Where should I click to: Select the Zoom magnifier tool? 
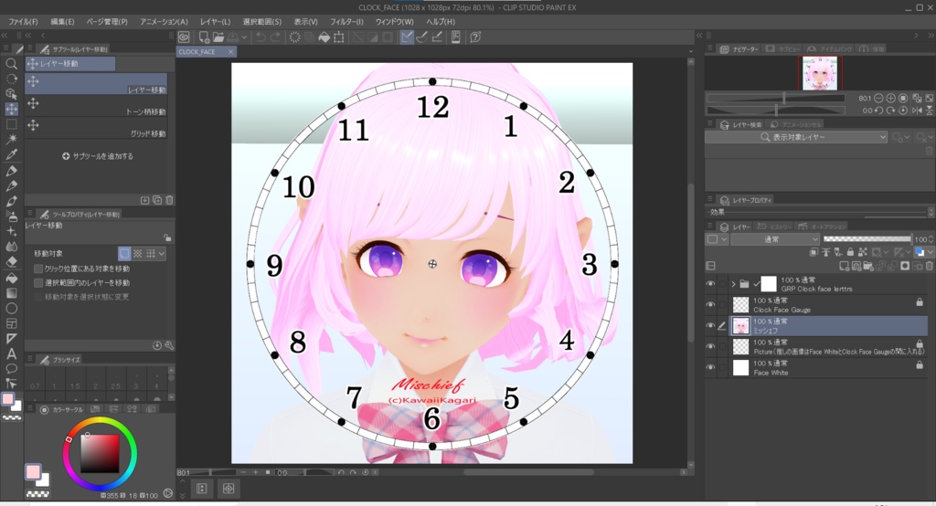[x=11, y=64]
